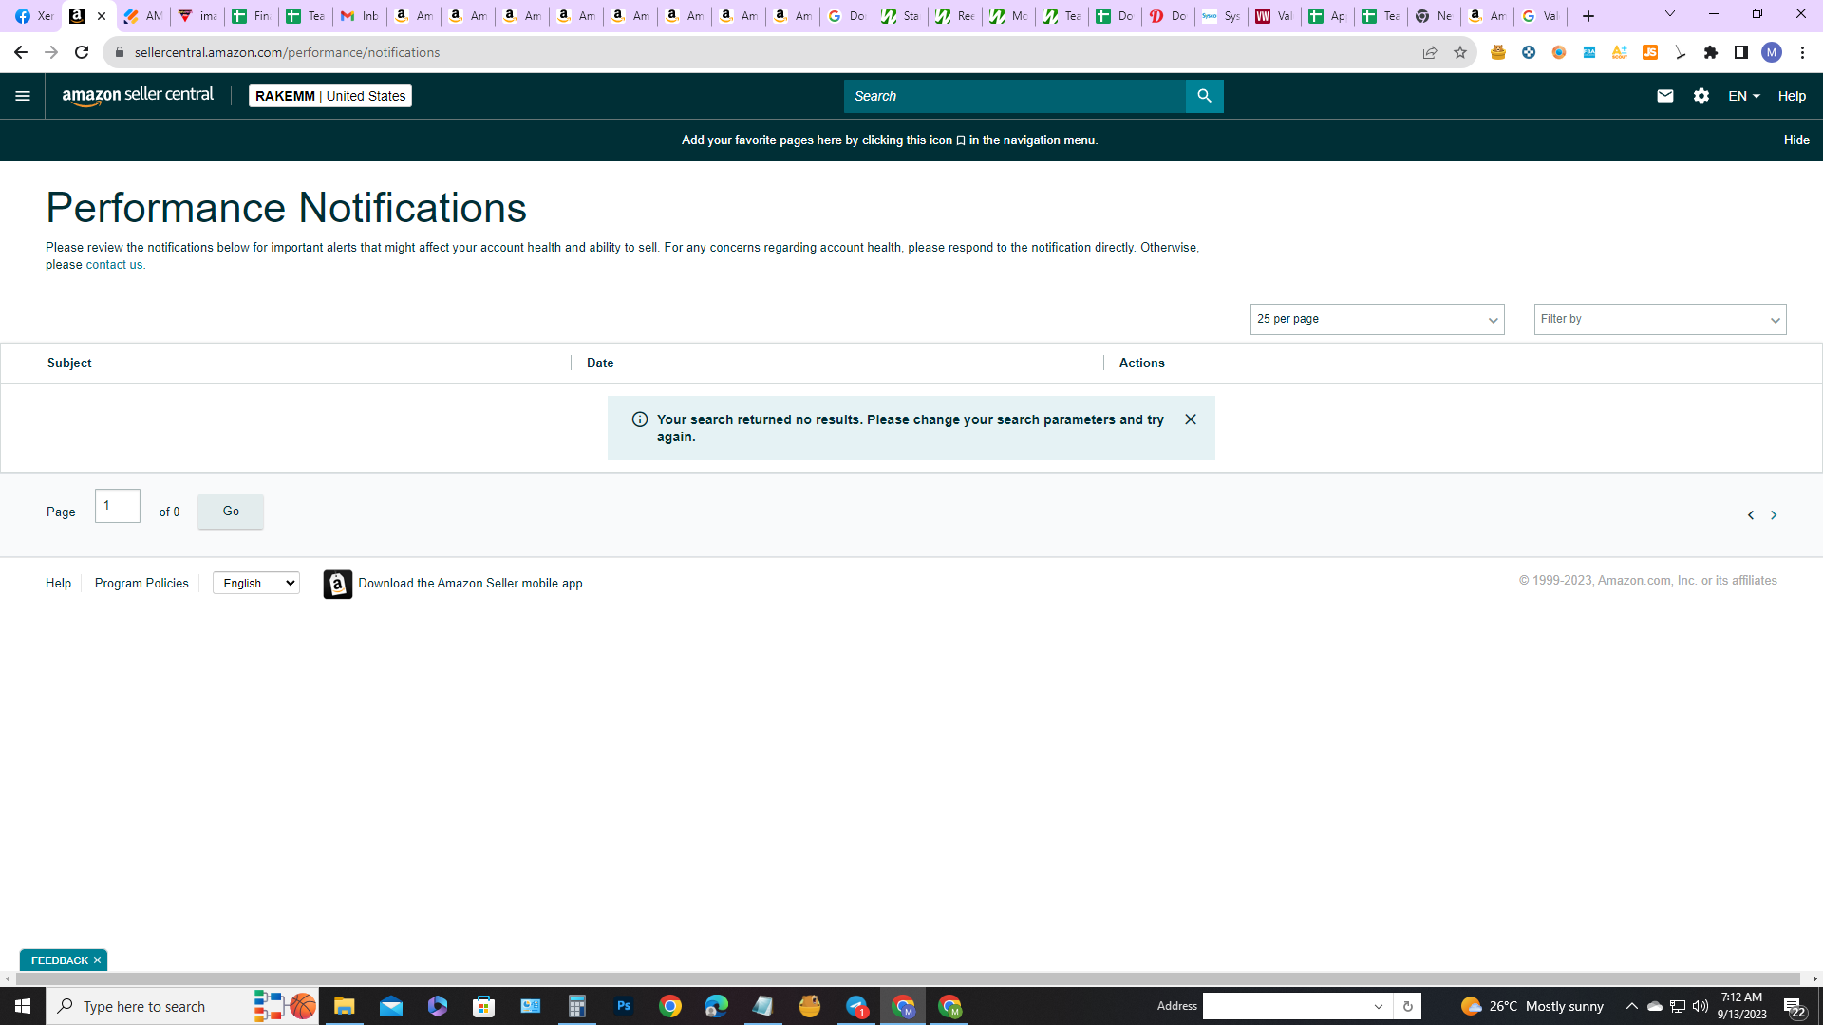Screen dimensions: 1823x1025
Task: Expand the Filter by dropdown
Action: 1660,319
